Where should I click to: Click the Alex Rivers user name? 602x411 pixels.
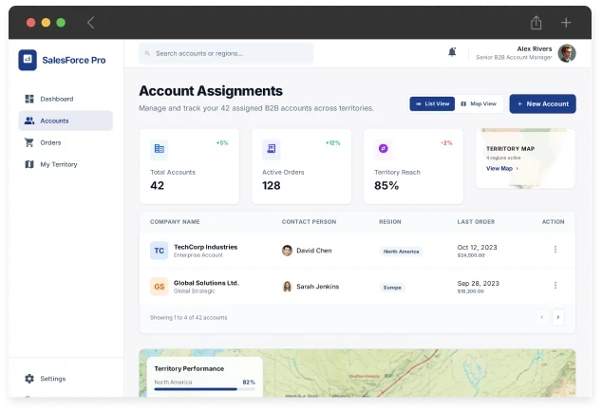pyautogui.click(x=534, y=48)
